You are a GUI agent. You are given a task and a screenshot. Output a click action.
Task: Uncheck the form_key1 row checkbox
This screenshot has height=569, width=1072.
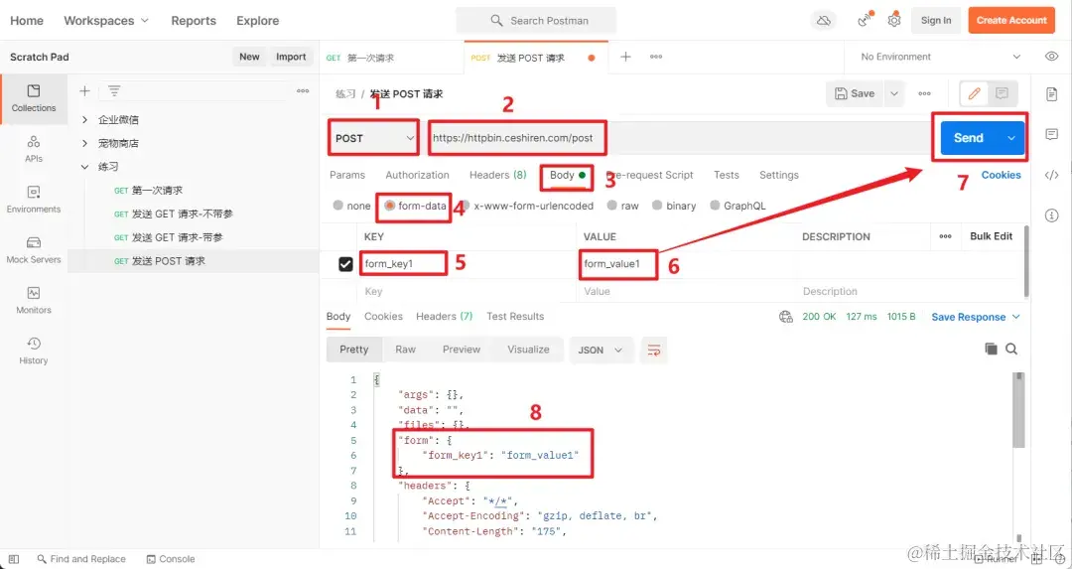click(346, 264)
